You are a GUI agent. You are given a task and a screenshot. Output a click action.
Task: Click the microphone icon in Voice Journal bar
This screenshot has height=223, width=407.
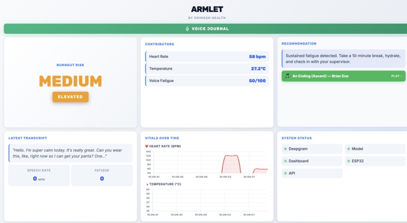pos(187,29)
